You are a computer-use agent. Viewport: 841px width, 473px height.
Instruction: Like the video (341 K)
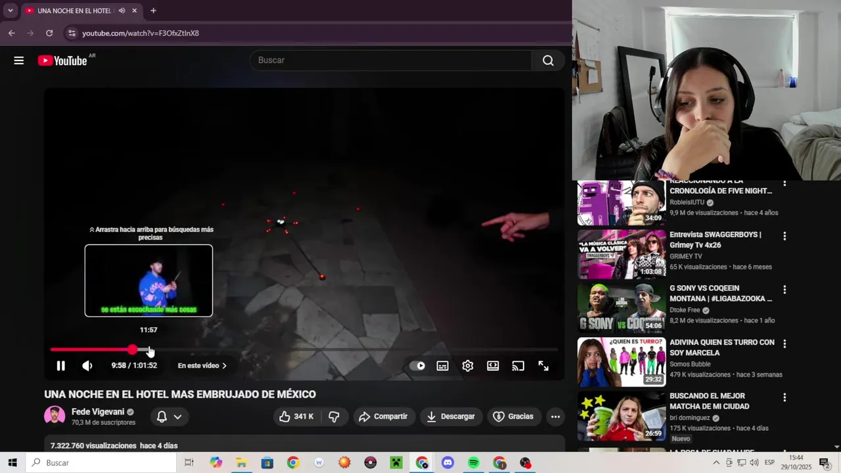coord(297,417)
